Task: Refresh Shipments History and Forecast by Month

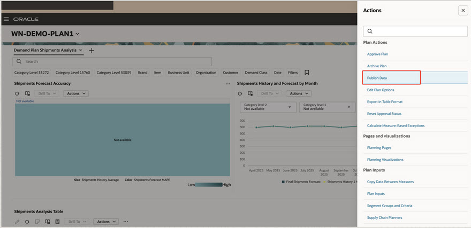Action: 240,94
